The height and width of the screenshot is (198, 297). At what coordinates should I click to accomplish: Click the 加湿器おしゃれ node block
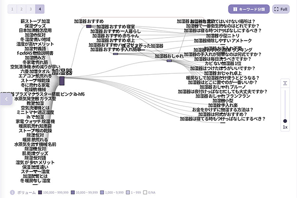click(169, 60)
